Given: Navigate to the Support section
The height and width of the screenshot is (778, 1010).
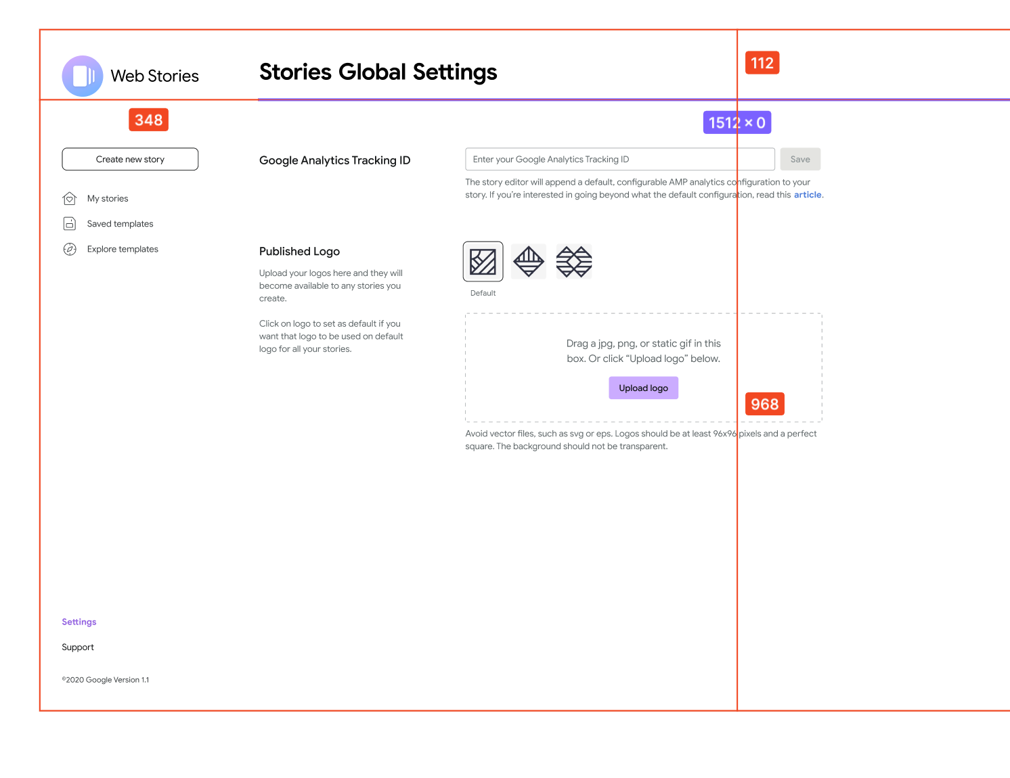Looking at the screenshot, I should click(x=77, y=647).
